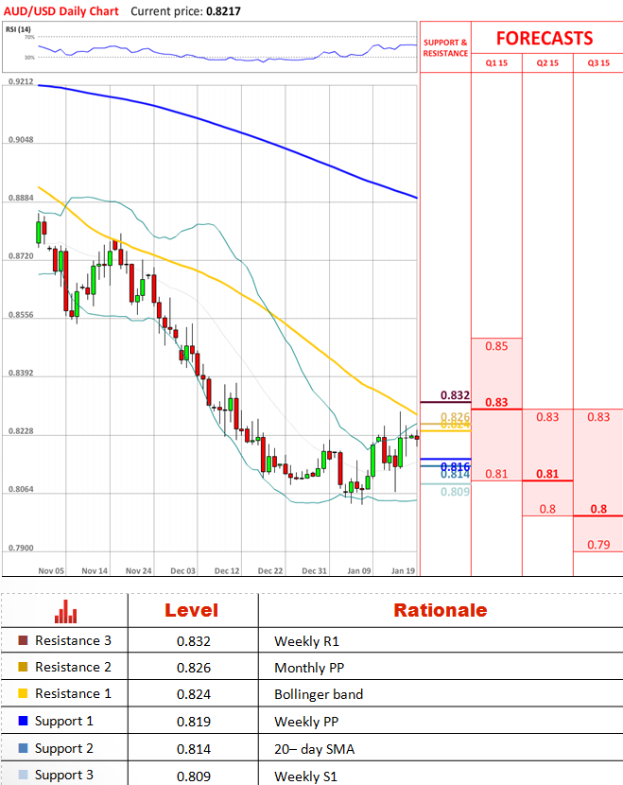
Task: Click the Resistance 3 maroon color swatch
Action: (23, 640)
